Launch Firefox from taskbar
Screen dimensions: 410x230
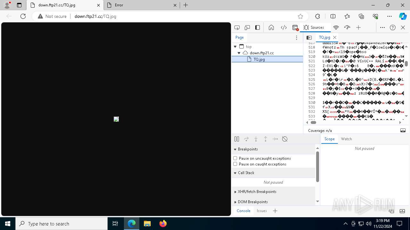163,224
